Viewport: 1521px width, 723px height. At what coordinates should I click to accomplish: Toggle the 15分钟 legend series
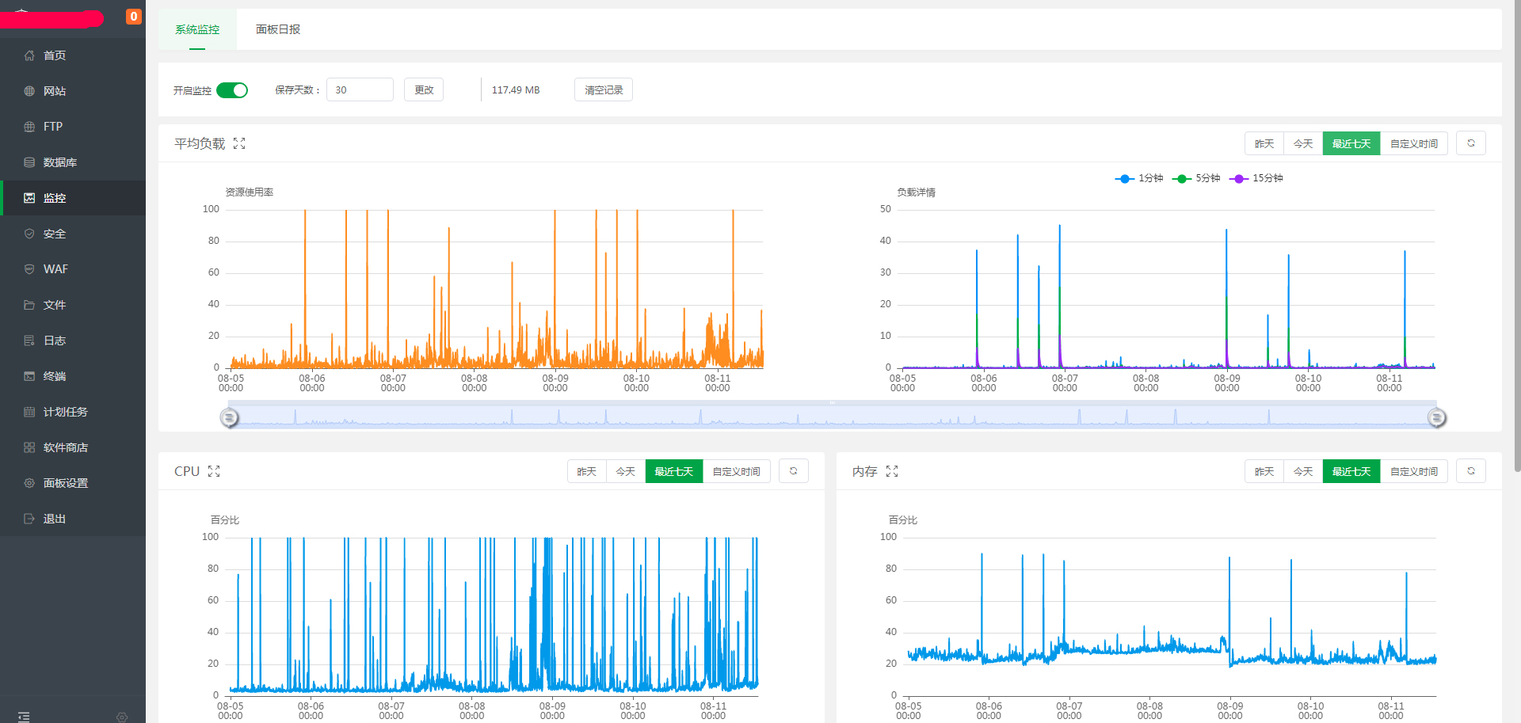[1256, 178]
